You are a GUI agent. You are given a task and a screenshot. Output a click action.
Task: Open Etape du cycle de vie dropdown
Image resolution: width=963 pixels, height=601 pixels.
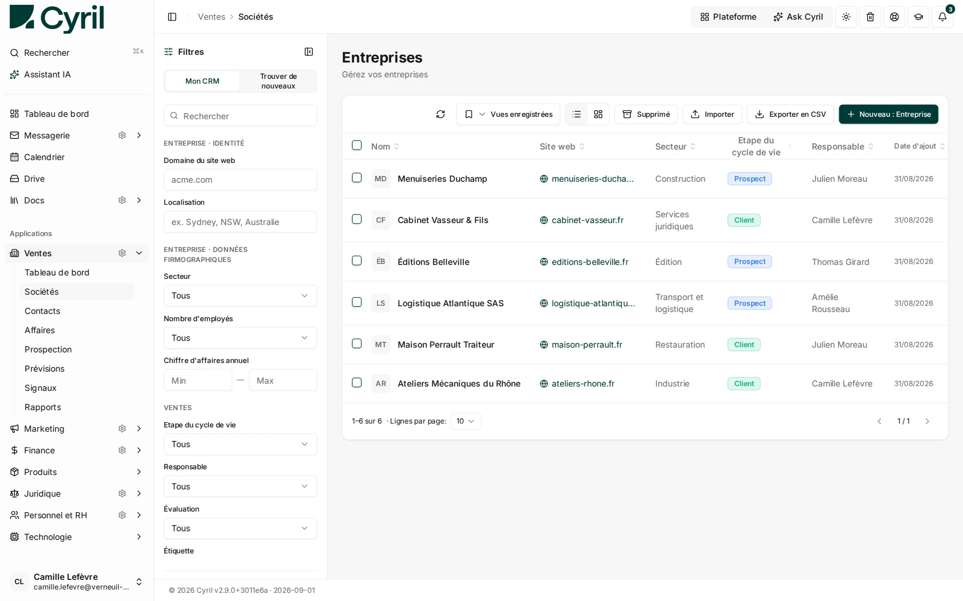(x=240, y=445)
